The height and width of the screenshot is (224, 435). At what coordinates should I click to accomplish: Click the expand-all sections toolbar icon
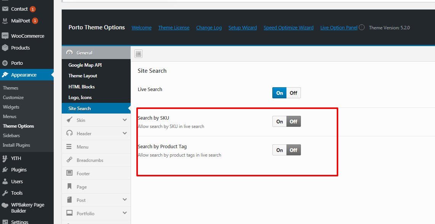[138, 54]
